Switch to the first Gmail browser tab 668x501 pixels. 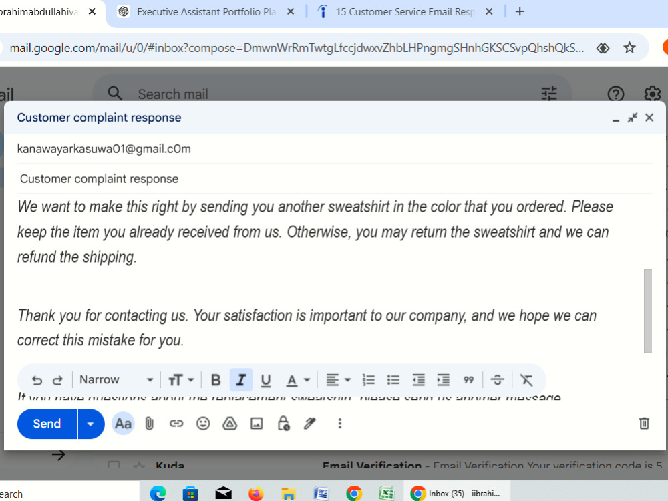coord(41,12)
